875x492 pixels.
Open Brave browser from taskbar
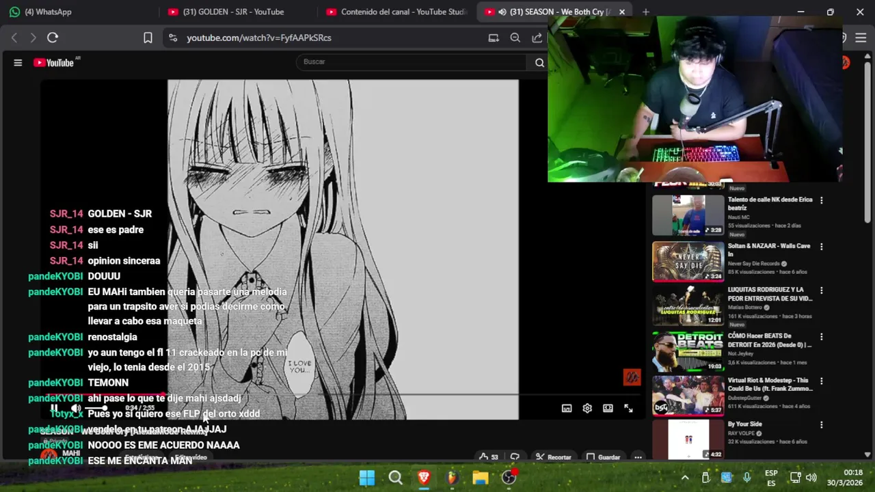coord(424,478)
